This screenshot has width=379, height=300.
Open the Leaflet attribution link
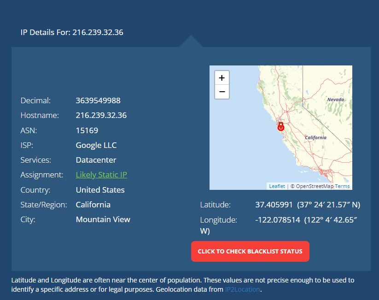pyautogui.click(x=277, y=186)
